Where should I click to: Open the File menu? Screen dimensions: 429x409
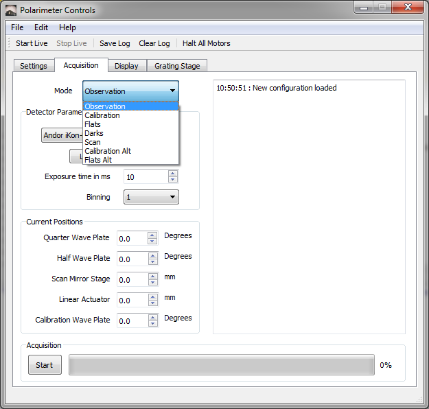pyautogui.click(x=17, y=27)
